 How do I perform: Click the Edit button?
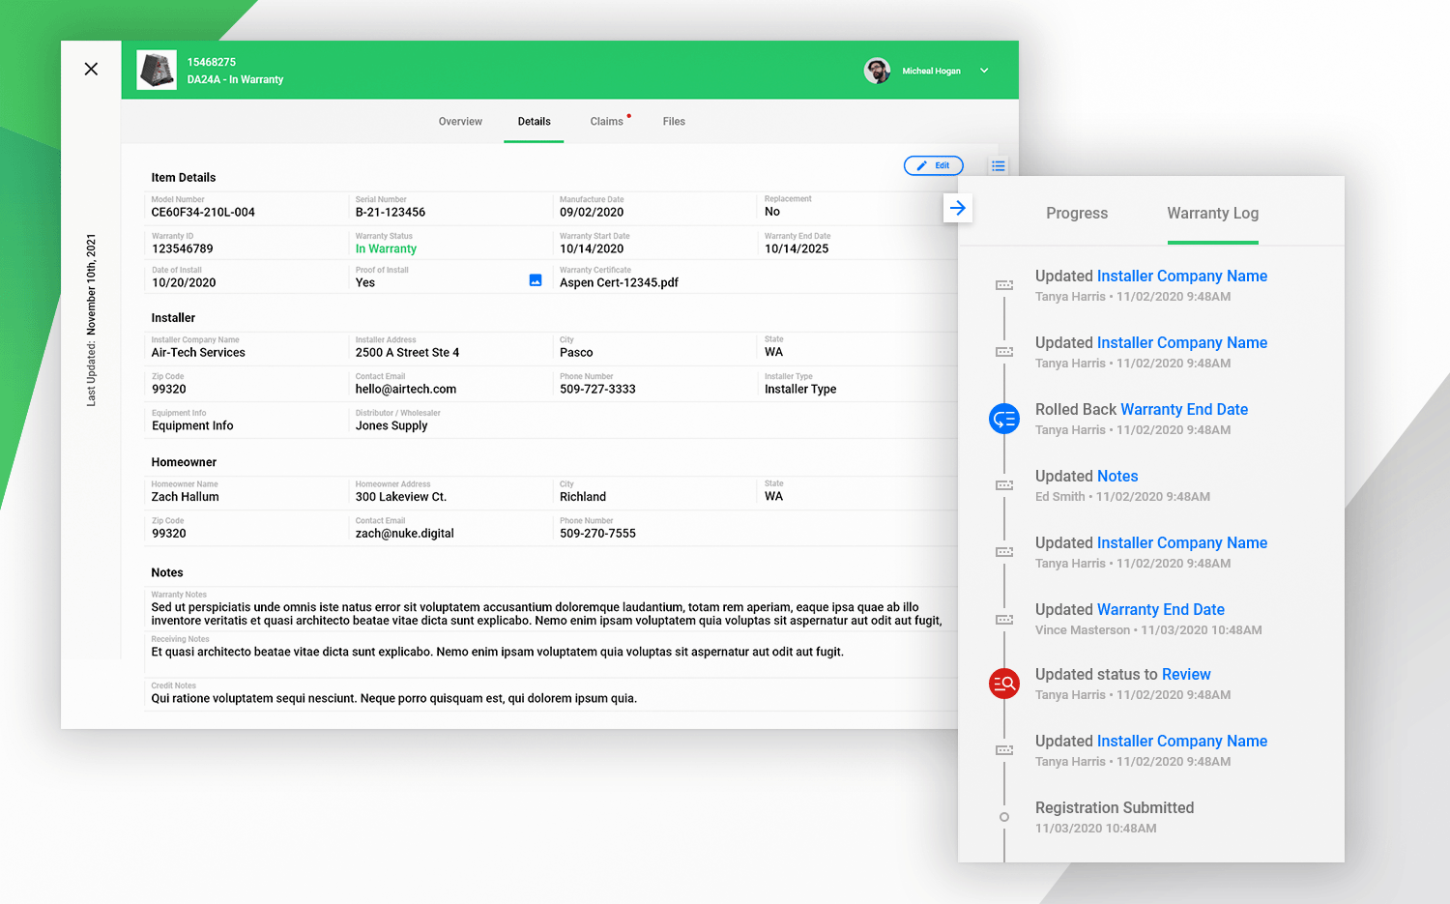click(934, 165)
